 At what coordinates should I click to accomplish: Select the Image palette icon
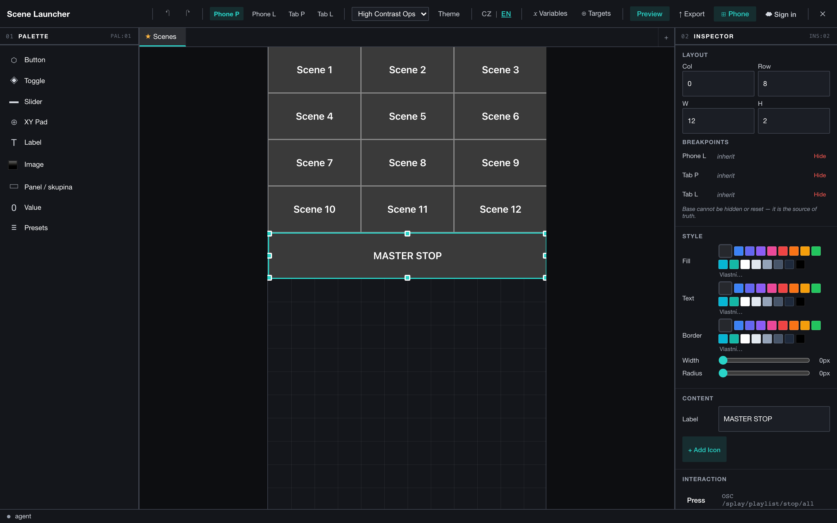[x=13, y=165]
